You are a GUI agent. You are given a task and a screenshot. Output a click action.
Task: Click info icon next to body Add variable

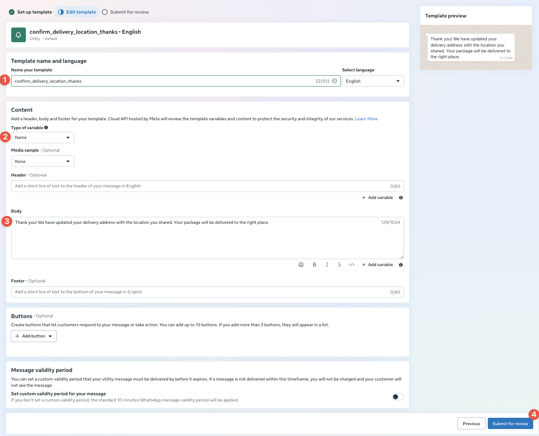point(401,265)
